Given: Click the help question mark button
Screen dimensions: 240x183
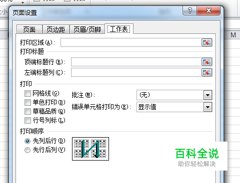Looking at the screenshot, I should 190,10.
